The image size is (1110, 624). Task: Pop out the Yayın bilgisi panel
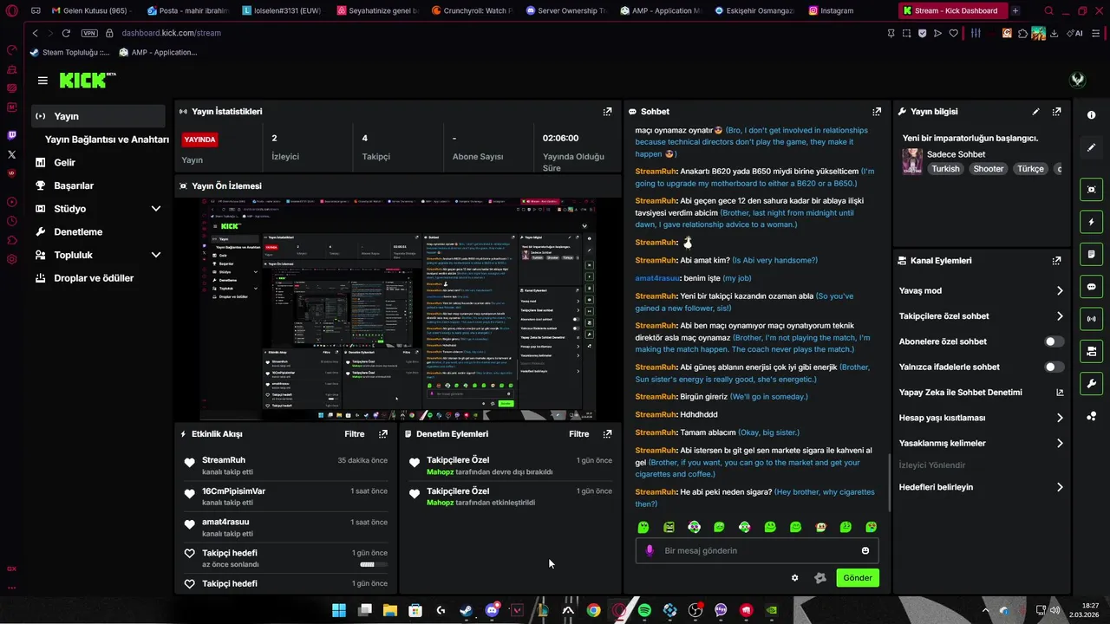tap(1056, 112)
